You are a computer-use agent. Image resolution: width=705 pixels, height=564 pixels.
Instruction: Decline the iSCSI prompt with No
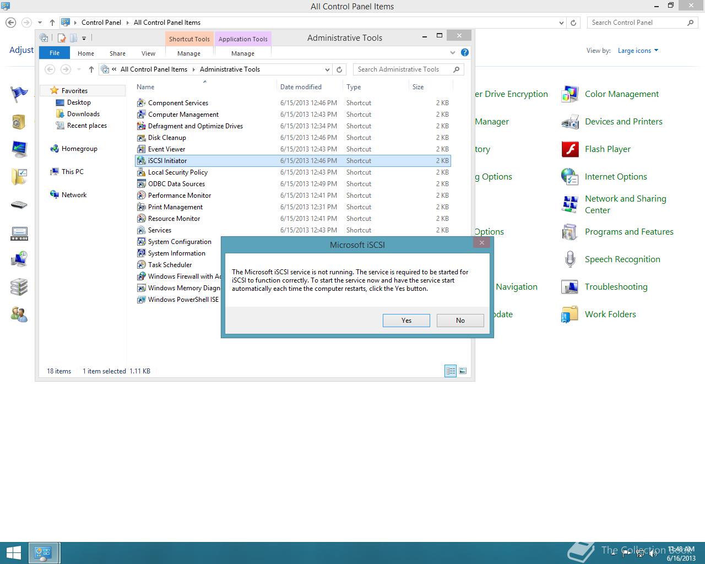tap(460, 321)
